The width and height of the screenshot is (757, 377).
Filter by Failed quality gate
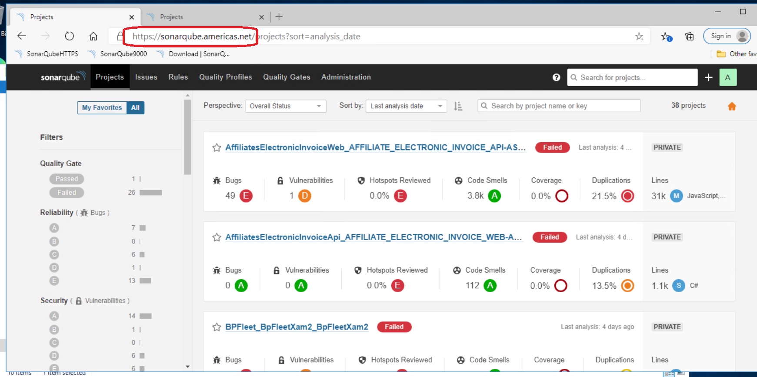point(67,192)
